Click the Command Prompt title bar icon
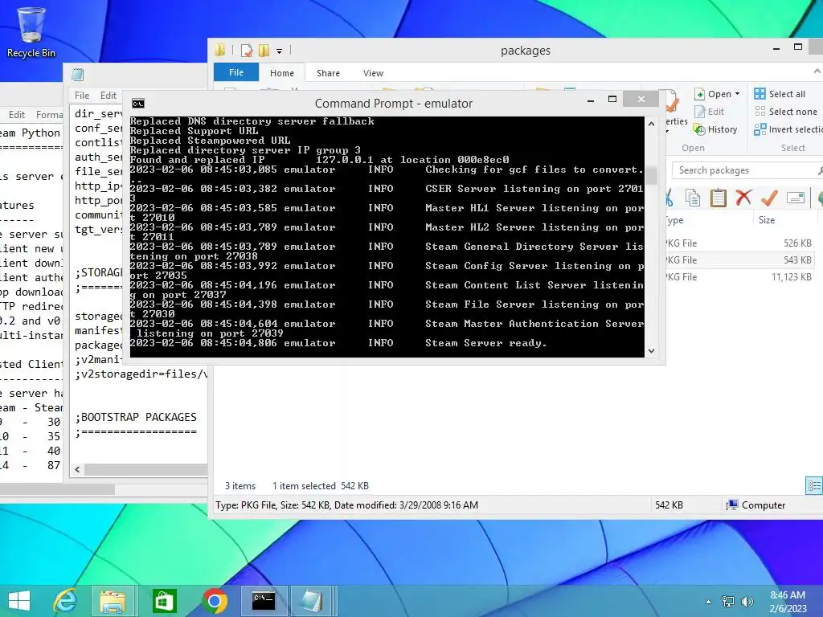 point(138,104)
